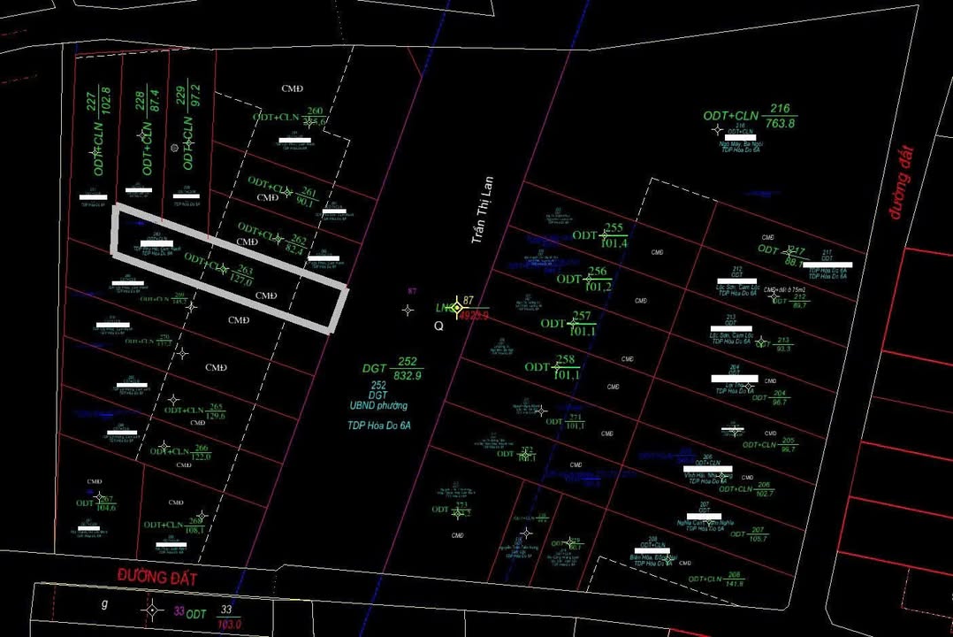
Task: Select the ODT+CLN 260 parcel label
Action: click(289, 117)
